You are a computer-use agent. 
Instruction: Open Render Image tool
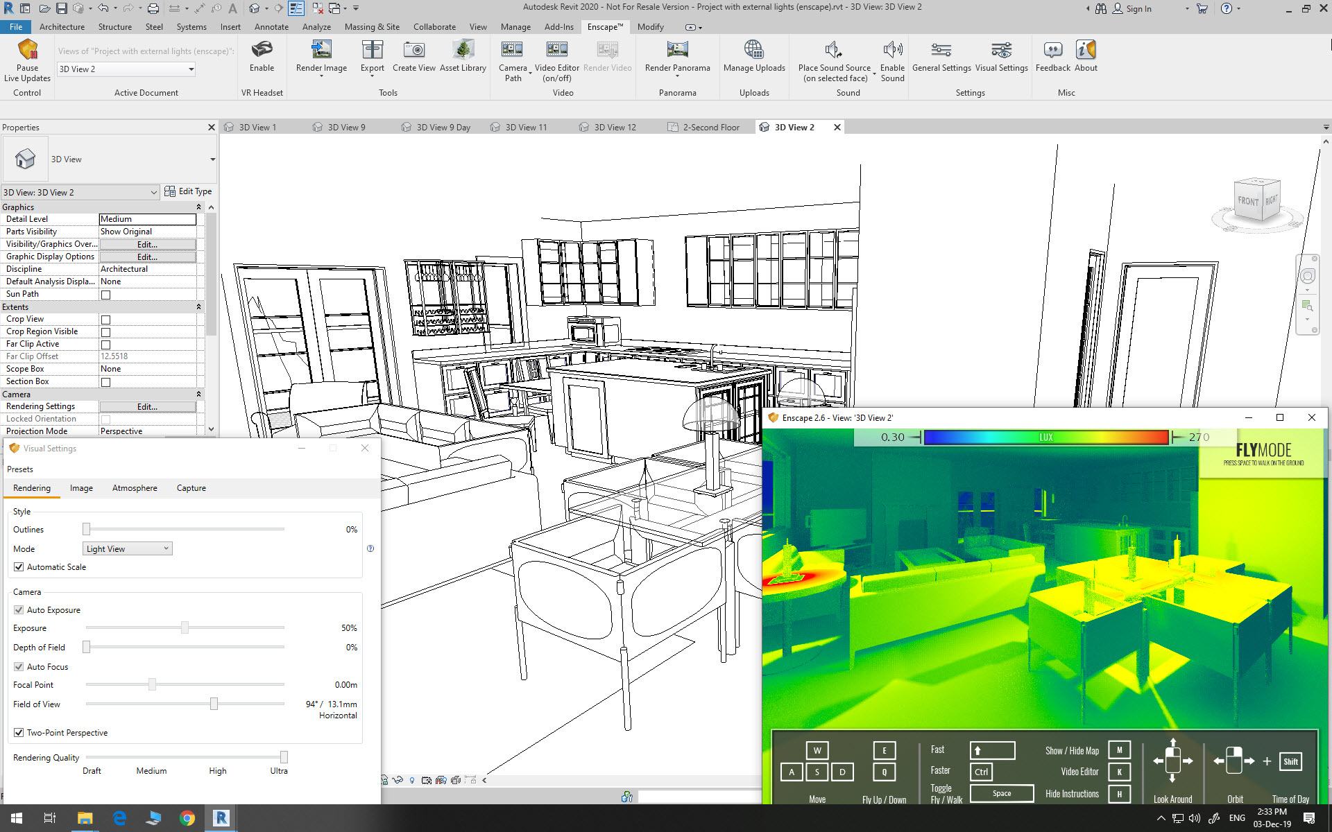[321, 50]
